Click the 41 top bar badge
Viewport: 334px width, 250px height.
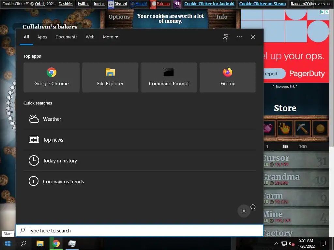[x=177, y=4]
